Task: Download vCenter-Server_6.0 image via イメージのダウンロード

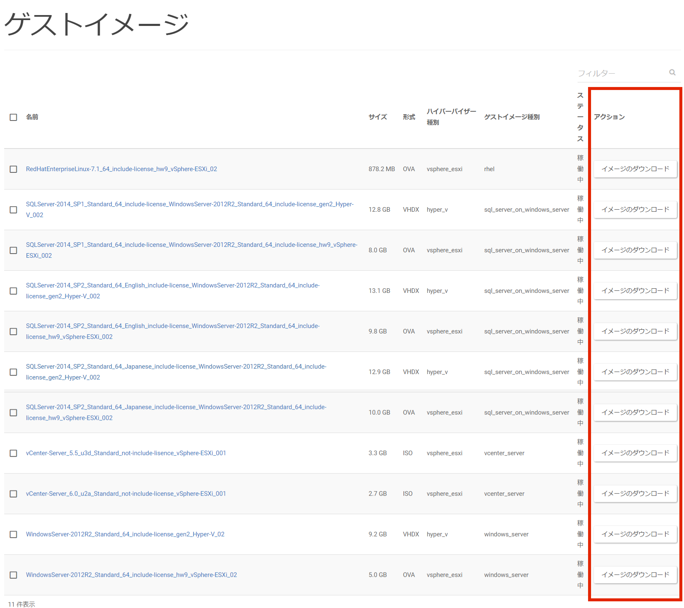Action: pyautogui.click(x=635, y=494)
